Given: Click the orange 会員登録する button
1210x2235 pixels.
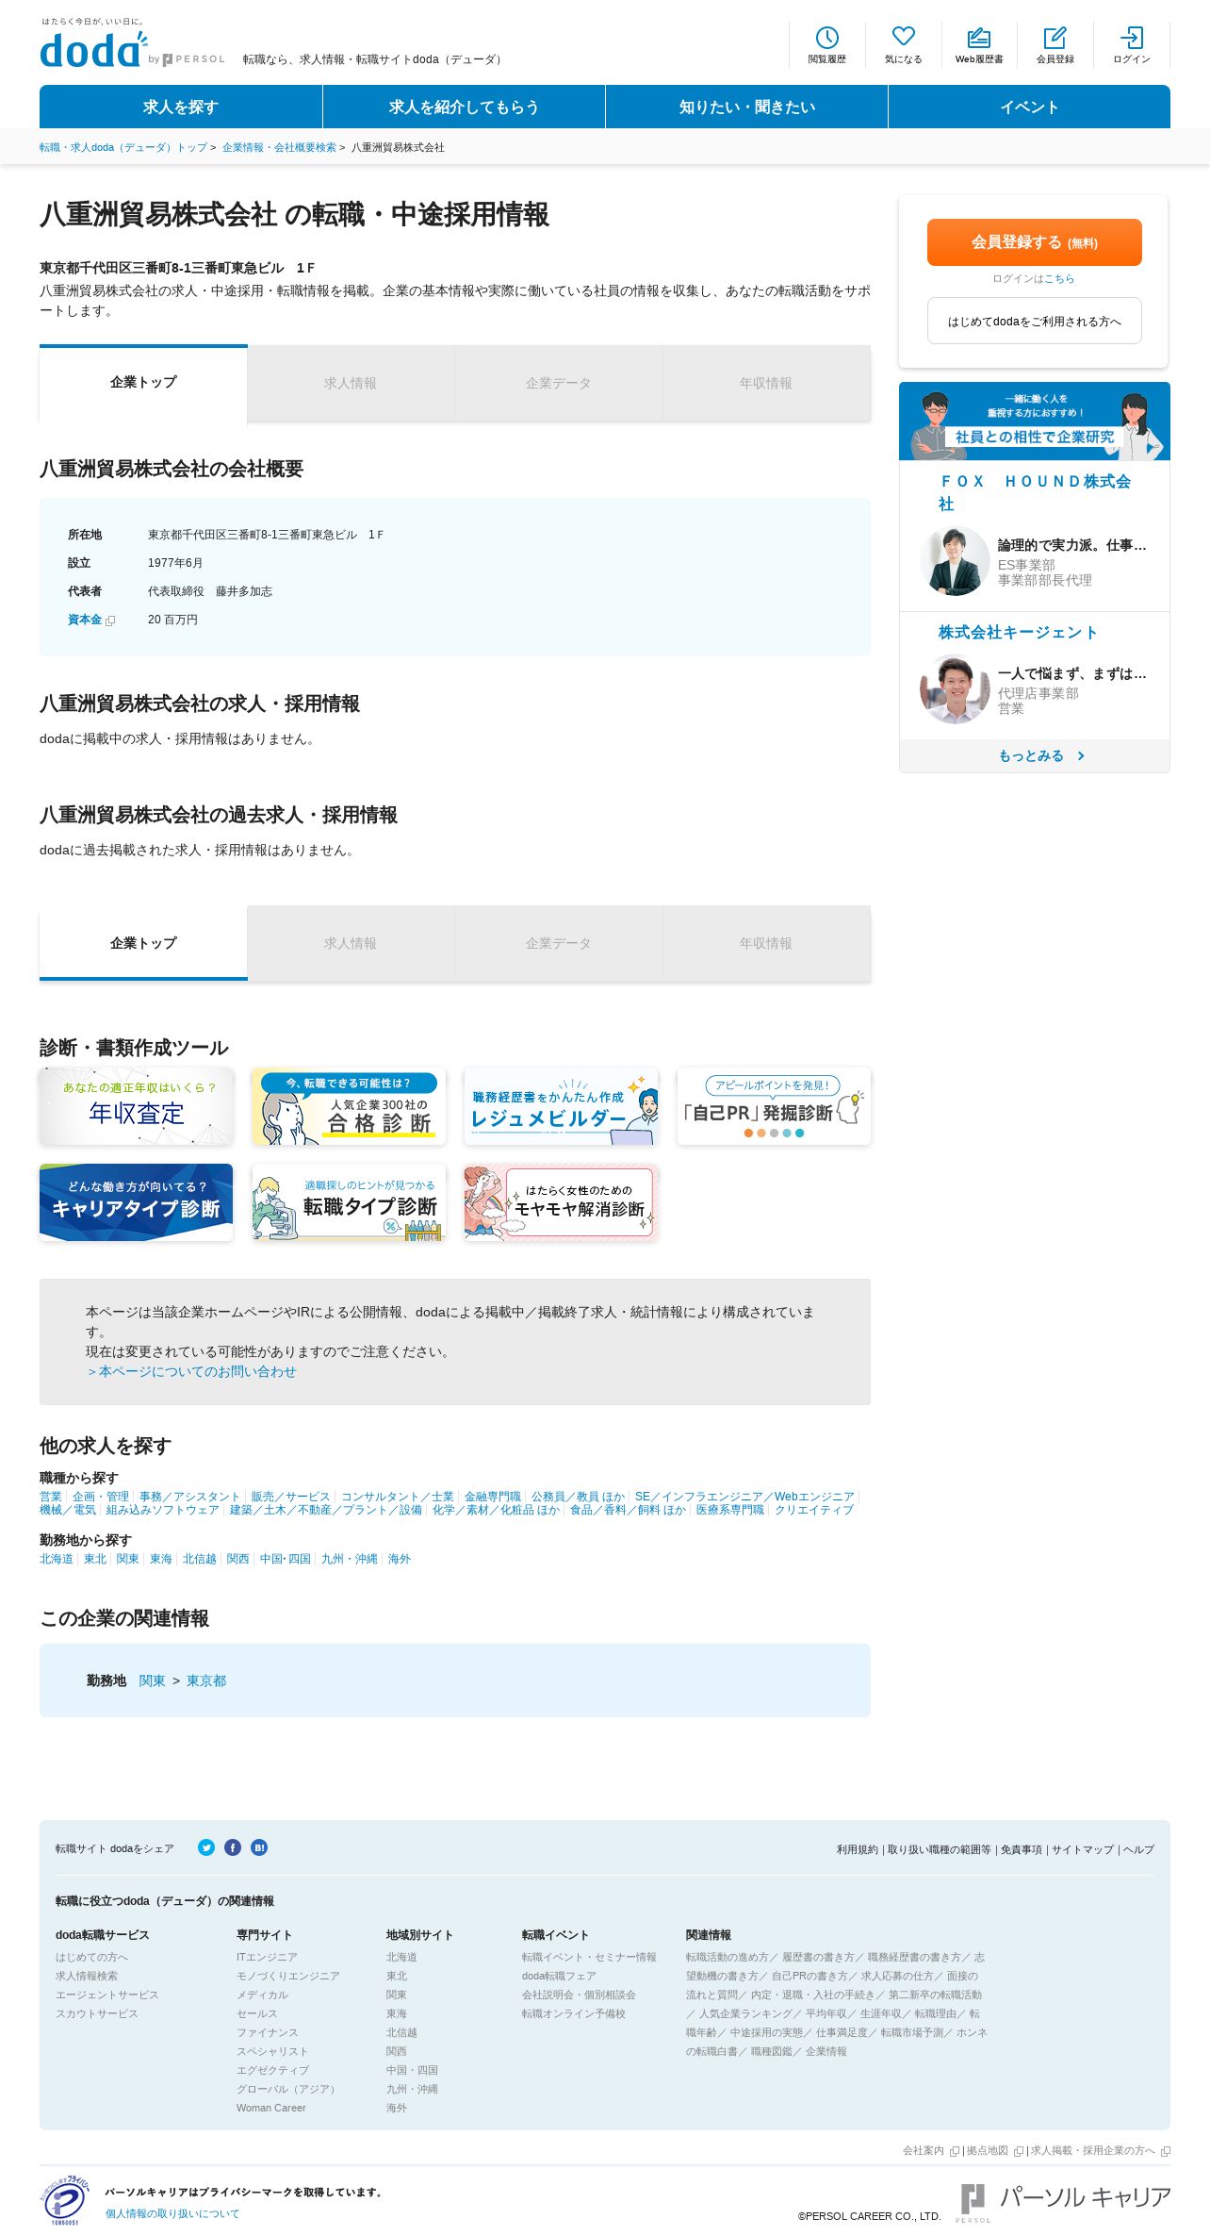Looking at the screenshot, I should point(1034,242).
